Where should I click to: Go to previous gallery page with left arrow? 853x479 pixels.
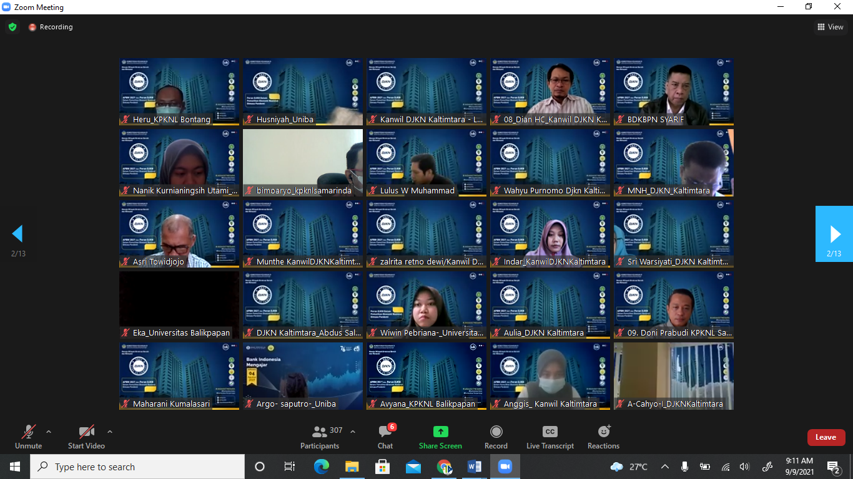[17, 234]
